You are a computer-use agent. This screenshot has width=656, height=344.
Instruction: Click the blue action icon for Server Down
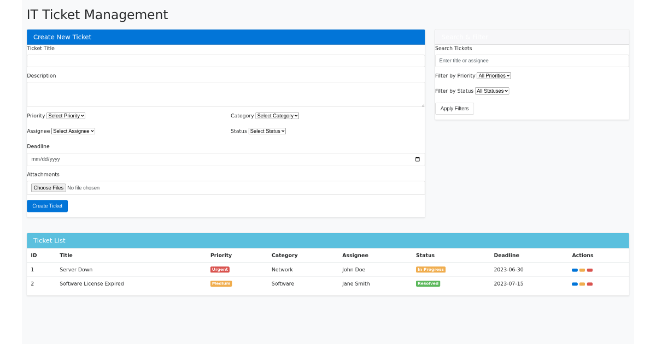tap(575, 270)
